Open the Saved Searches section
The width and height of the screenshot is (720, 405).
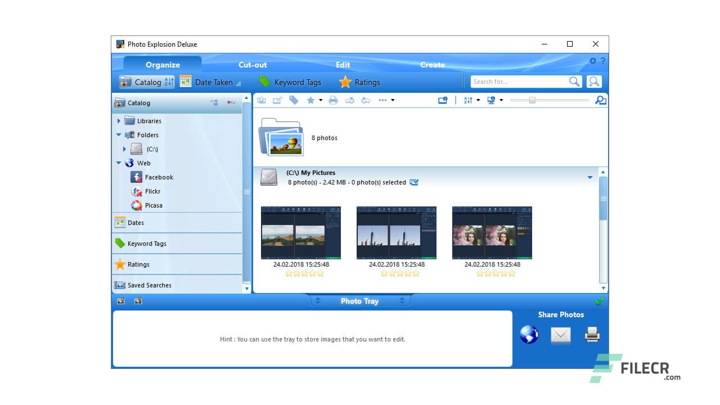coord(149,285)
